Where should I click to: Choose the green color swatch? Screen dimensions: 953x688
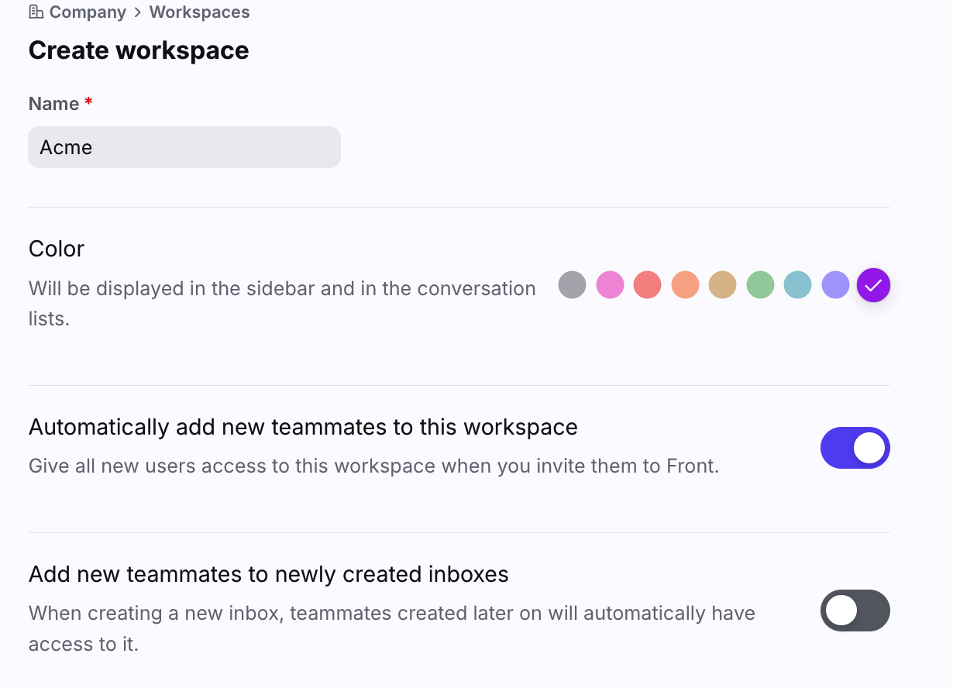760,285
